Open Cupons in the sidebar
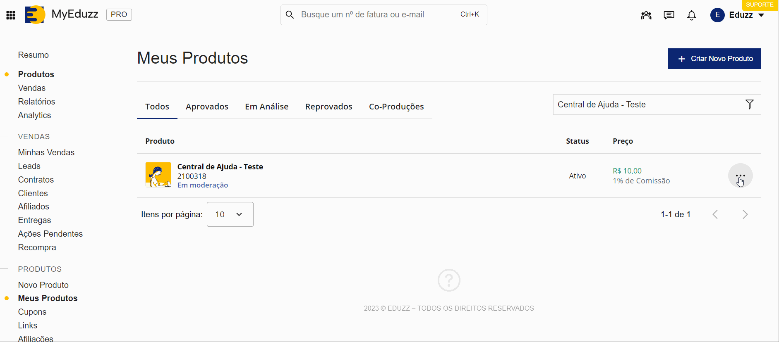 pyautogui.click(x=32, y=312)
